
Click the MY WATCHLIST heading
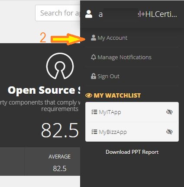coord(117,95)
